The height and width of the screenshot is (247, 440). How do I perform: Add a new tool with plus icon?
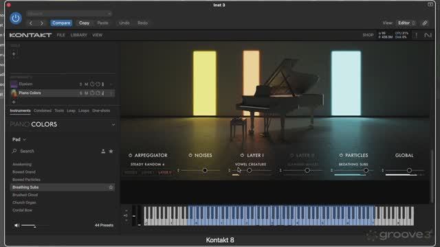click(14, 54)
